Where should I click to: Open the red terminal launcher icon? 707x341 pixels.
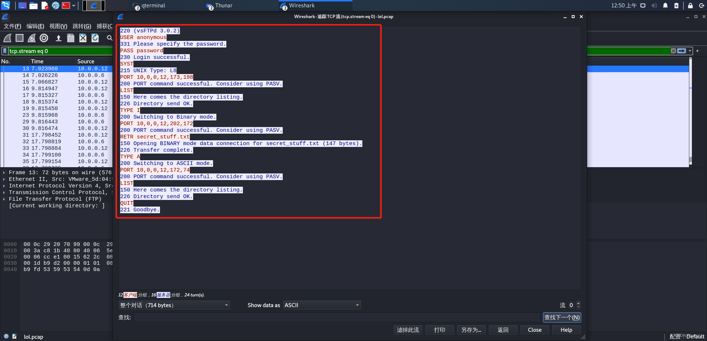pyautogui.click(x=66, y=6)
